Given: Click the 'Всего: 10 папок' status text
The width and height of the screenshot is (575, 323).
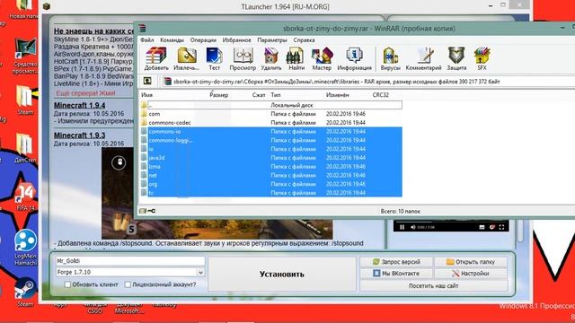Looking at the screenshot, I should tap(400, 212).
